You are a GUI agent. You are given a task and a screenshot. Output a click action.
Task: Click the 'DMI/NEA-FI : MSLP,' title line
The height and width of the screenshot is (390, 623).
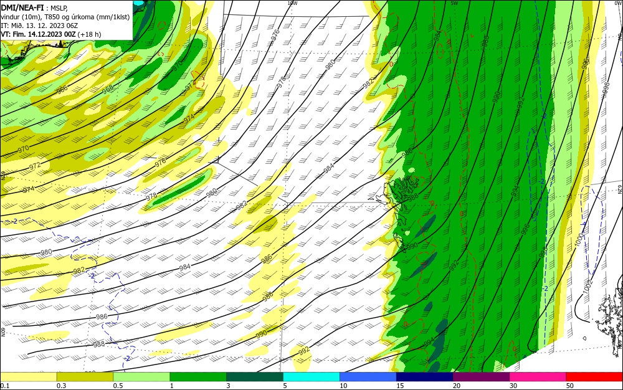point(34,7)
